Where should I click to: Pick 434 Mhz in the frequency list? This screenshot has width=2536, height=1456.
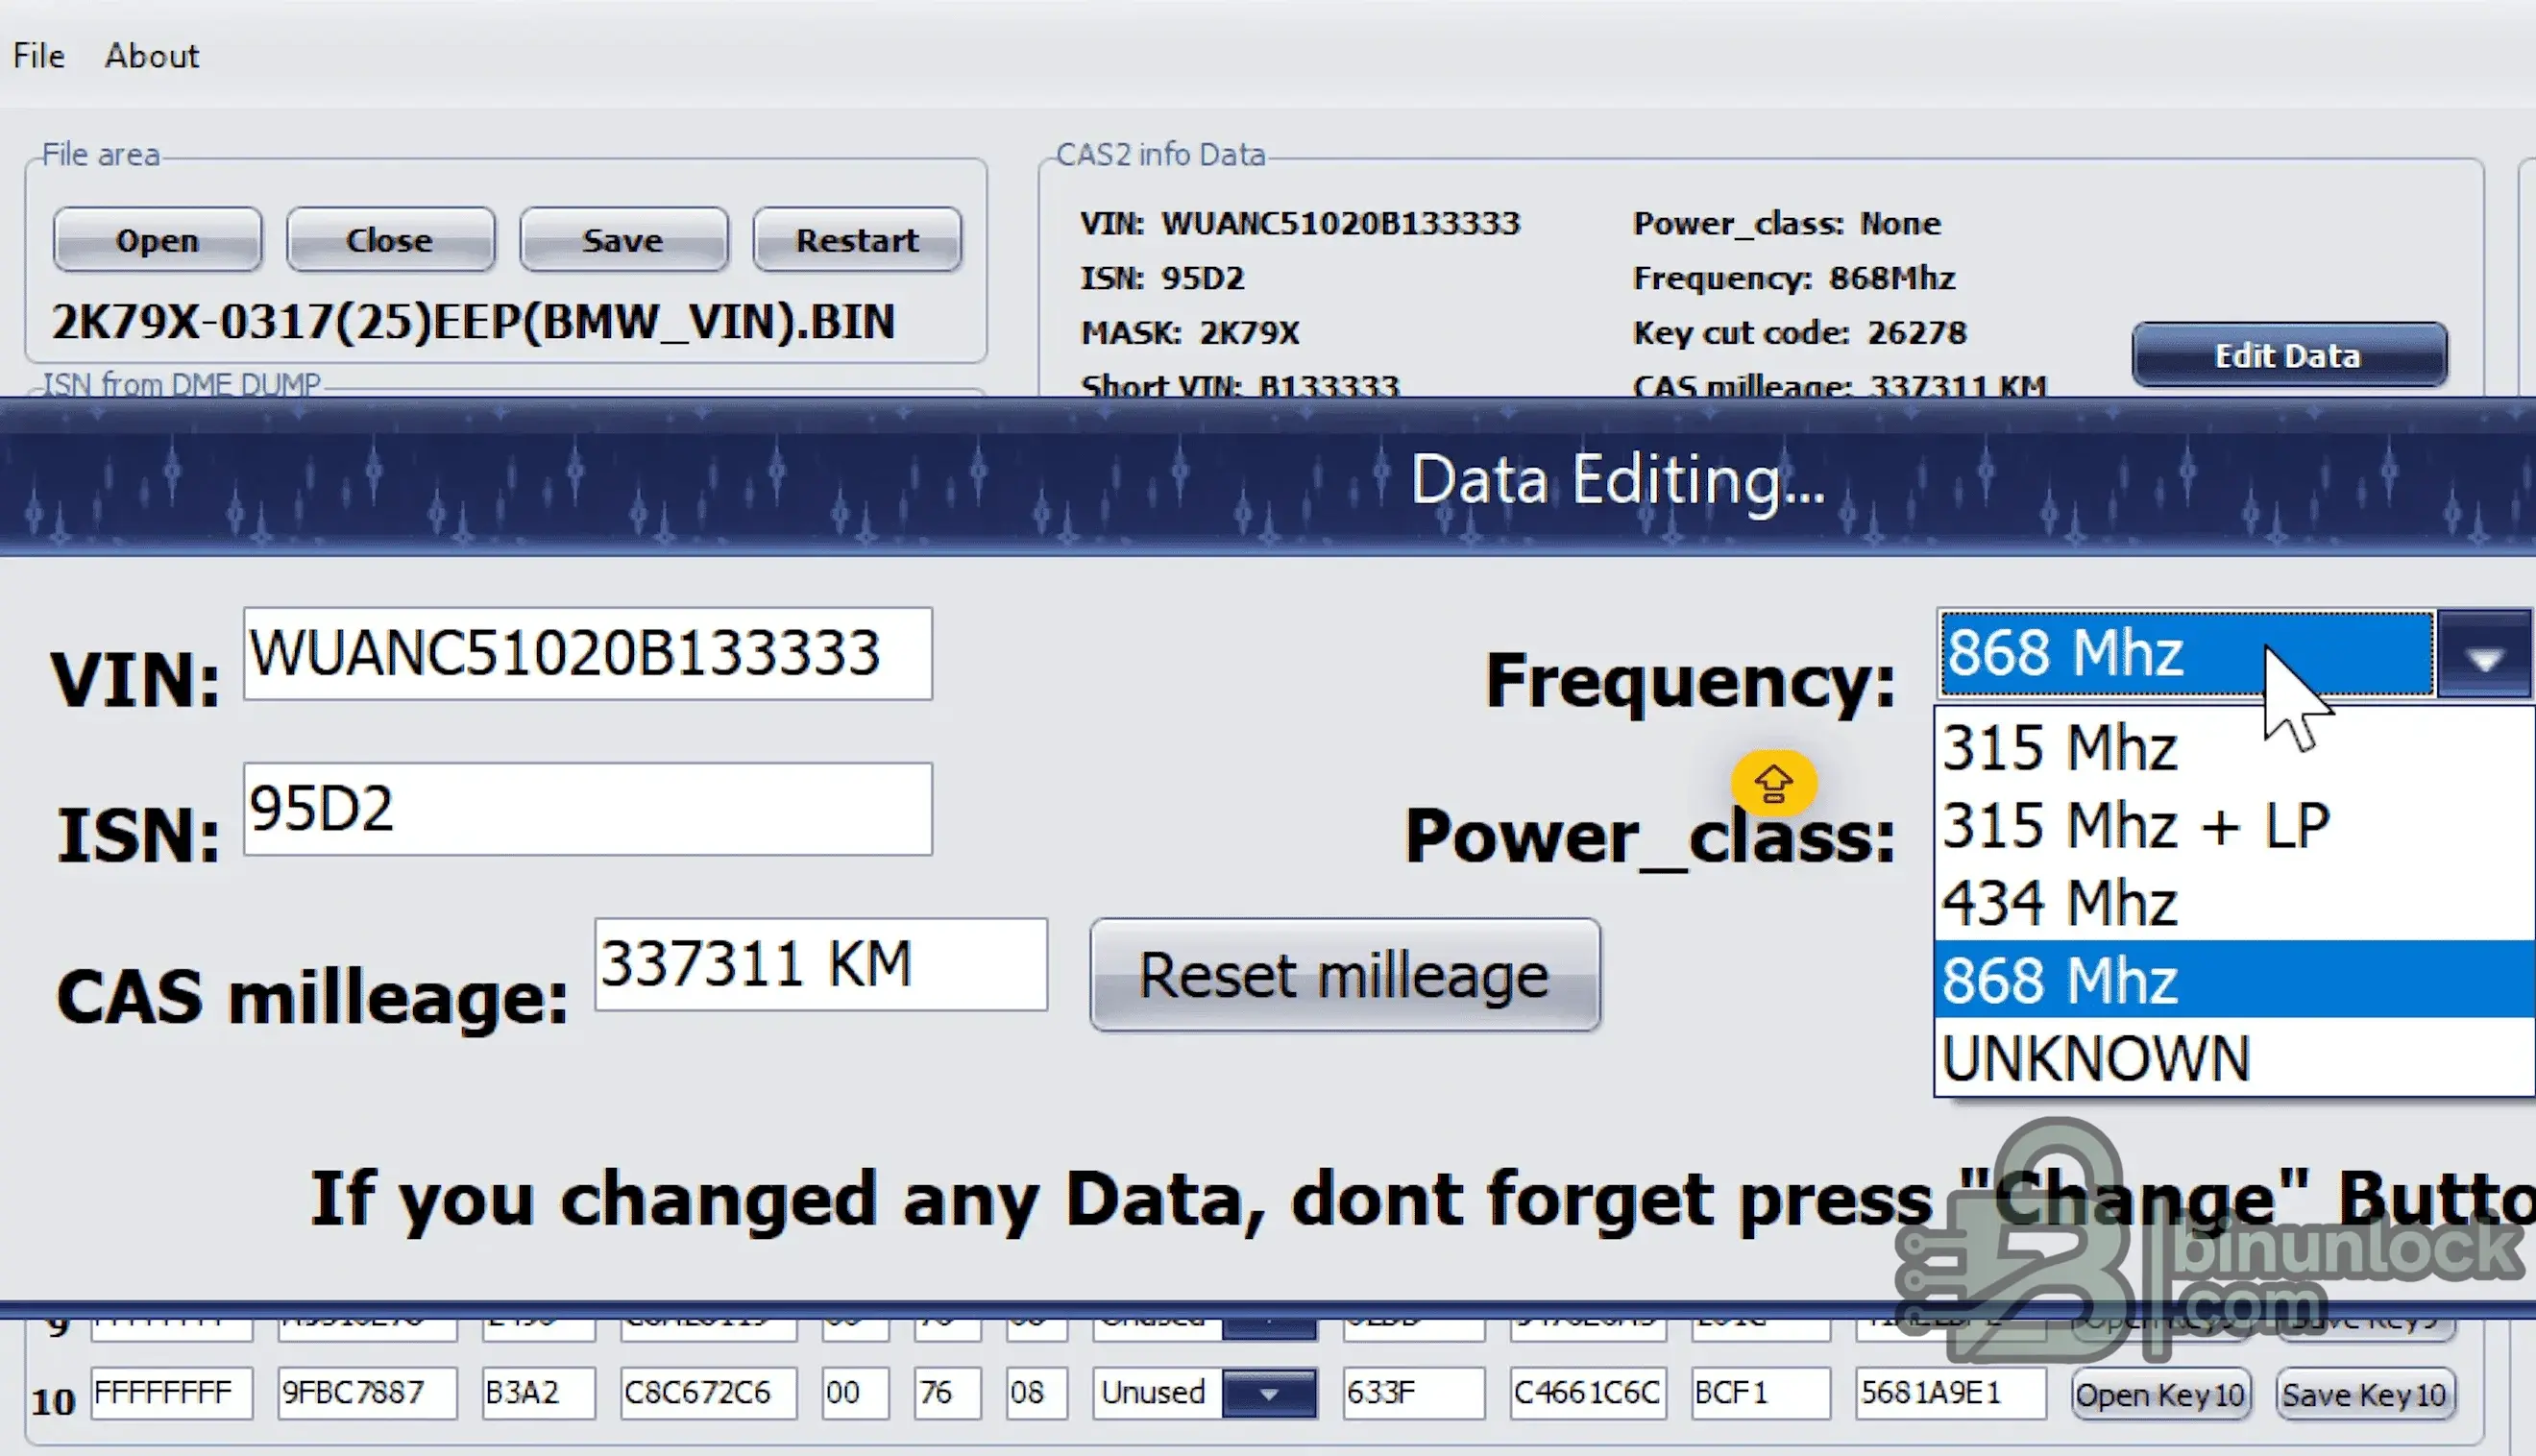[2234, 902]
